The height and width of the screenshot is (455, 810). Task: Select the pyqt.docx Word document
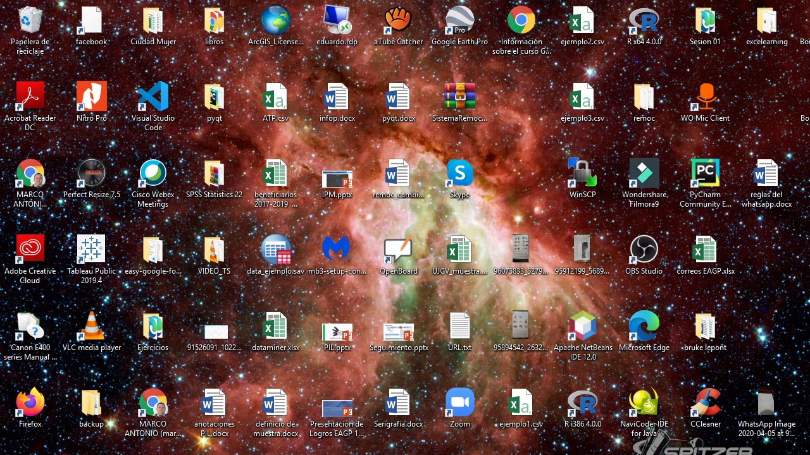coord(398,97)
